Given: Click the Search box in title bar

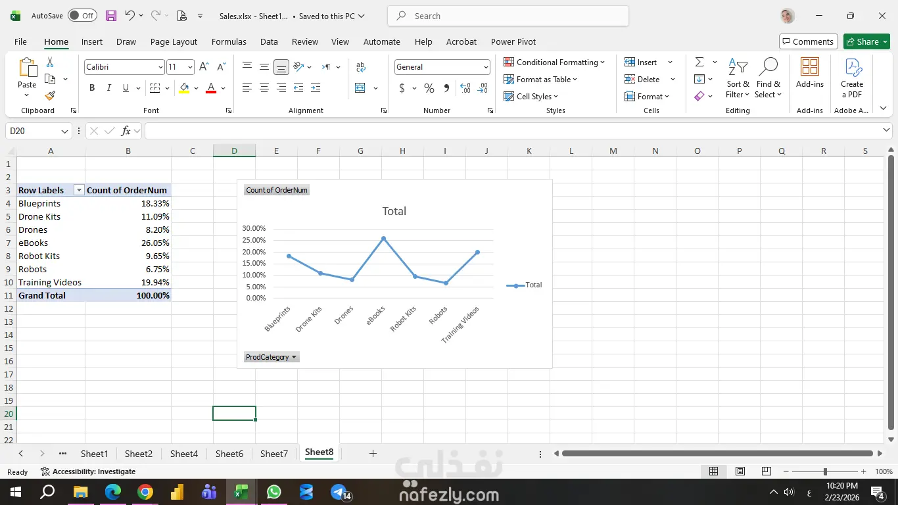Looking at the screenshot, I should [508, 16].
